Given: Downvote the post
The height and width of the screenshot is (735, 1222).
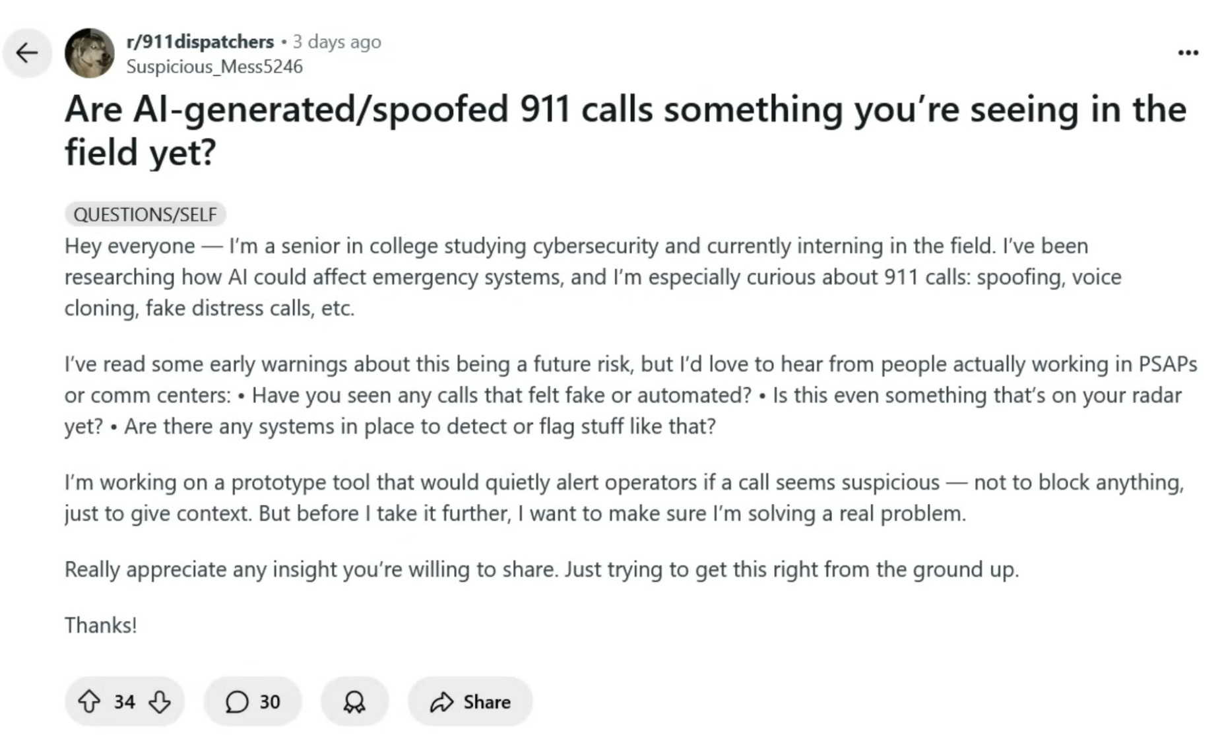Looking at the screenshot, I should coord(160,701).
